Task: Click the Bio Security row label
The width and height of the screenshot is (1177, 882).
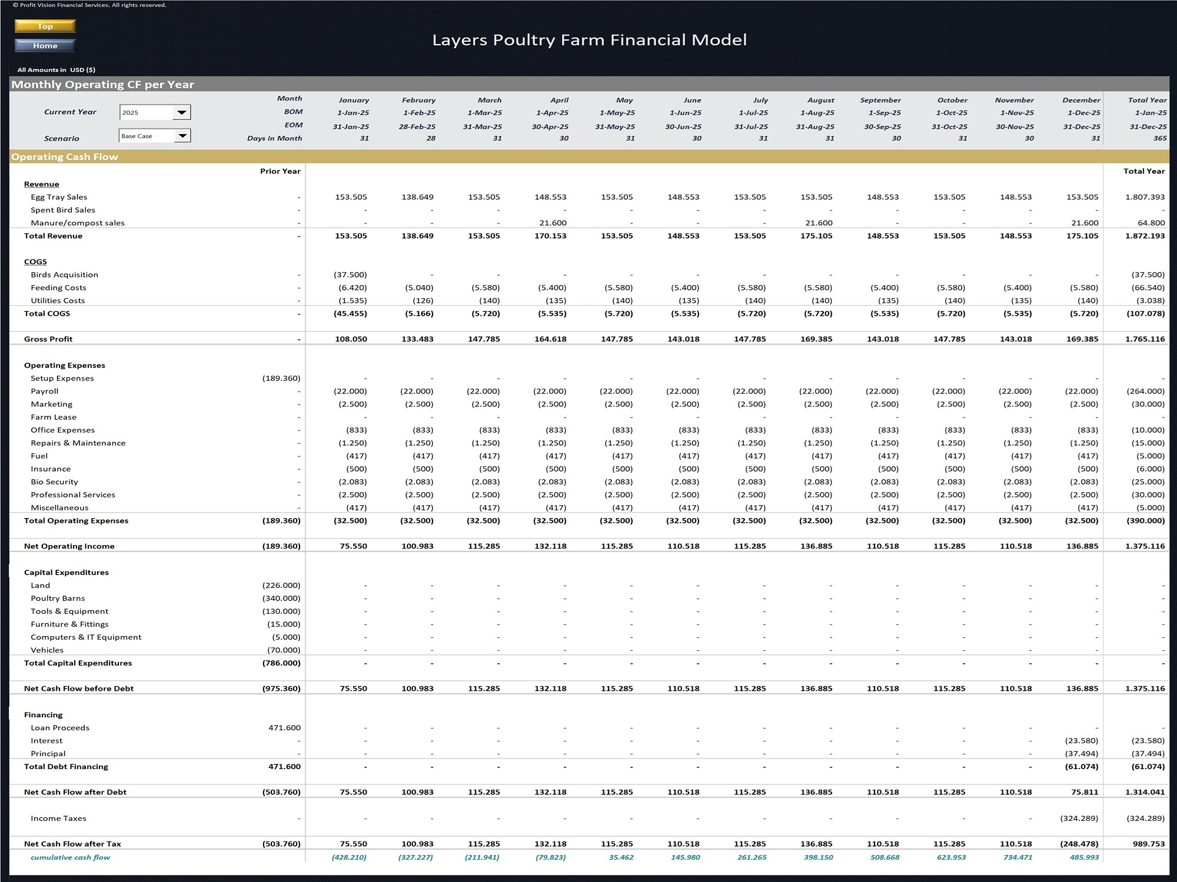Action: coord(54,482)
